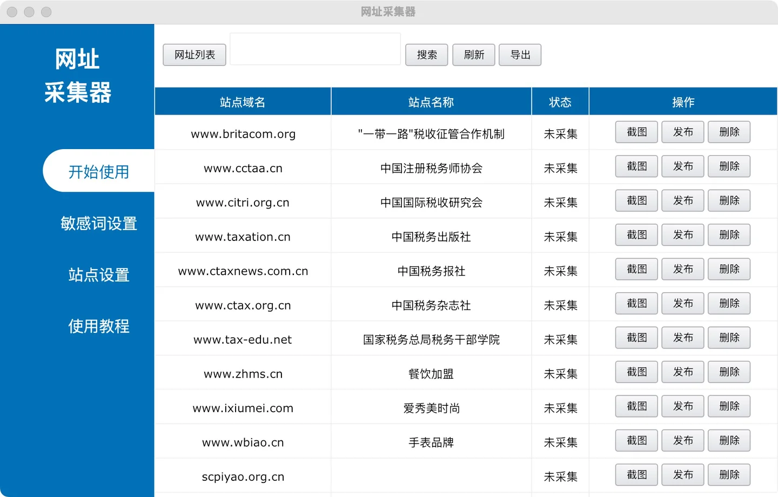
Task: Delete the www.ctax.org.cn entry
Action: click(729, 304)
